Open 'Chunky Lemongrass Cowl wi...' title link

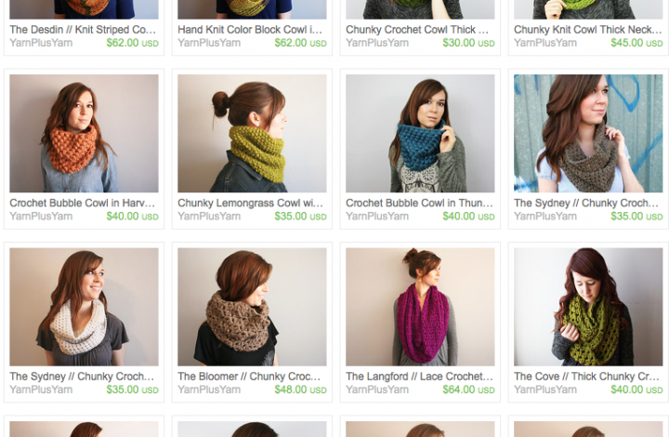pyautogui.click(x=251, y=203)
